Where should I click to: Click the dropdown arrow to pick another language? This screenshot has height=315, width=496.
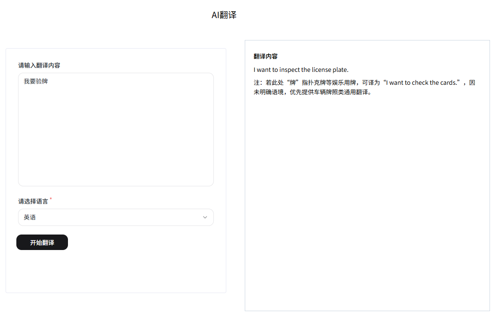[x=205, y=217]
